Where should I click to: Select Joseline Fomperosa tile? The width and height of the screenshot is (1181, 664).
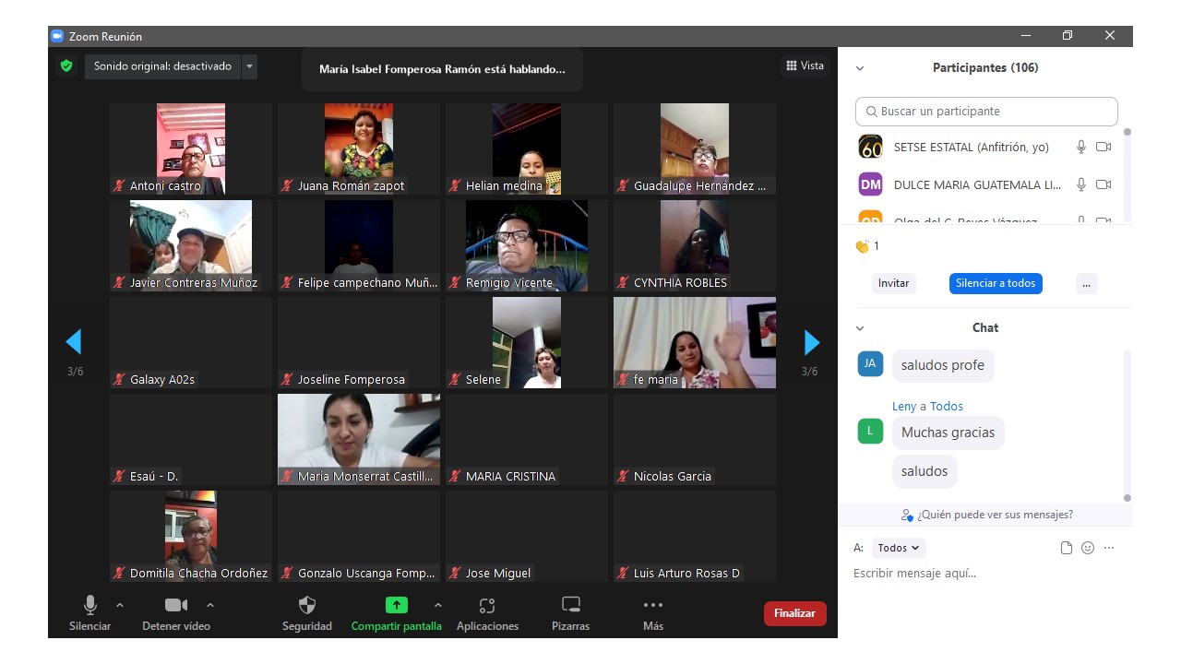(x=359, y=342)
